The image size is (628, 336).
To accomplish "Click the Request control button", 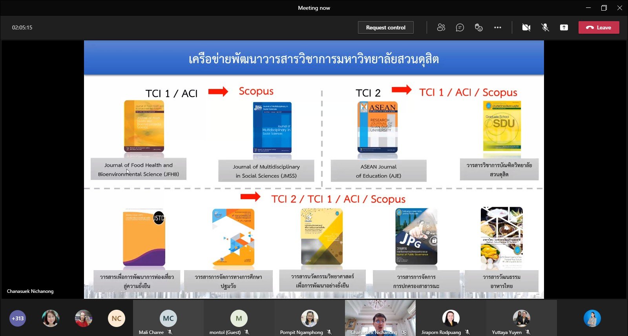I will (385, 27).
